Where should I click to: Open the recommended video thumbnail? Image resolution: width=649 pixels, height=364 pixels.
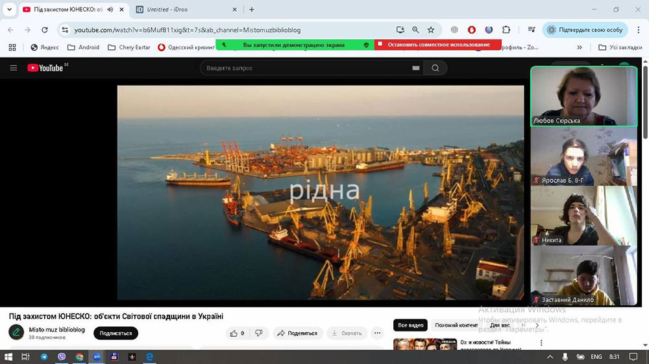click(x=424, y=344)
